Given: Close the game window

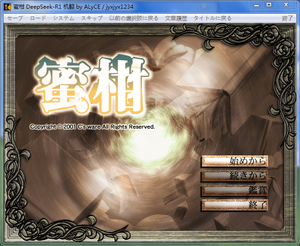Looking at the screenshot, I should (286, 5).
